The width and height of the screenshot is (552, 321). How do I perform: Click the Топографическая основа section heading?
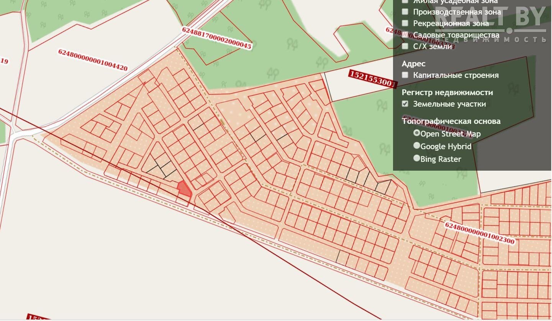point(451,121)
